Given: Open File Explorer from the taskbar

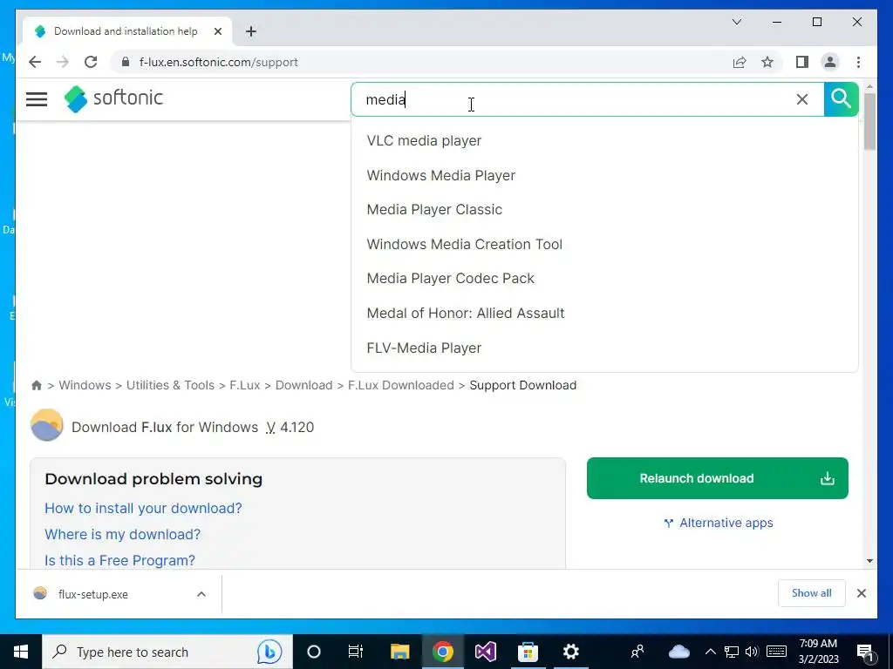Looking at the screenshot, I should [399, 652].
